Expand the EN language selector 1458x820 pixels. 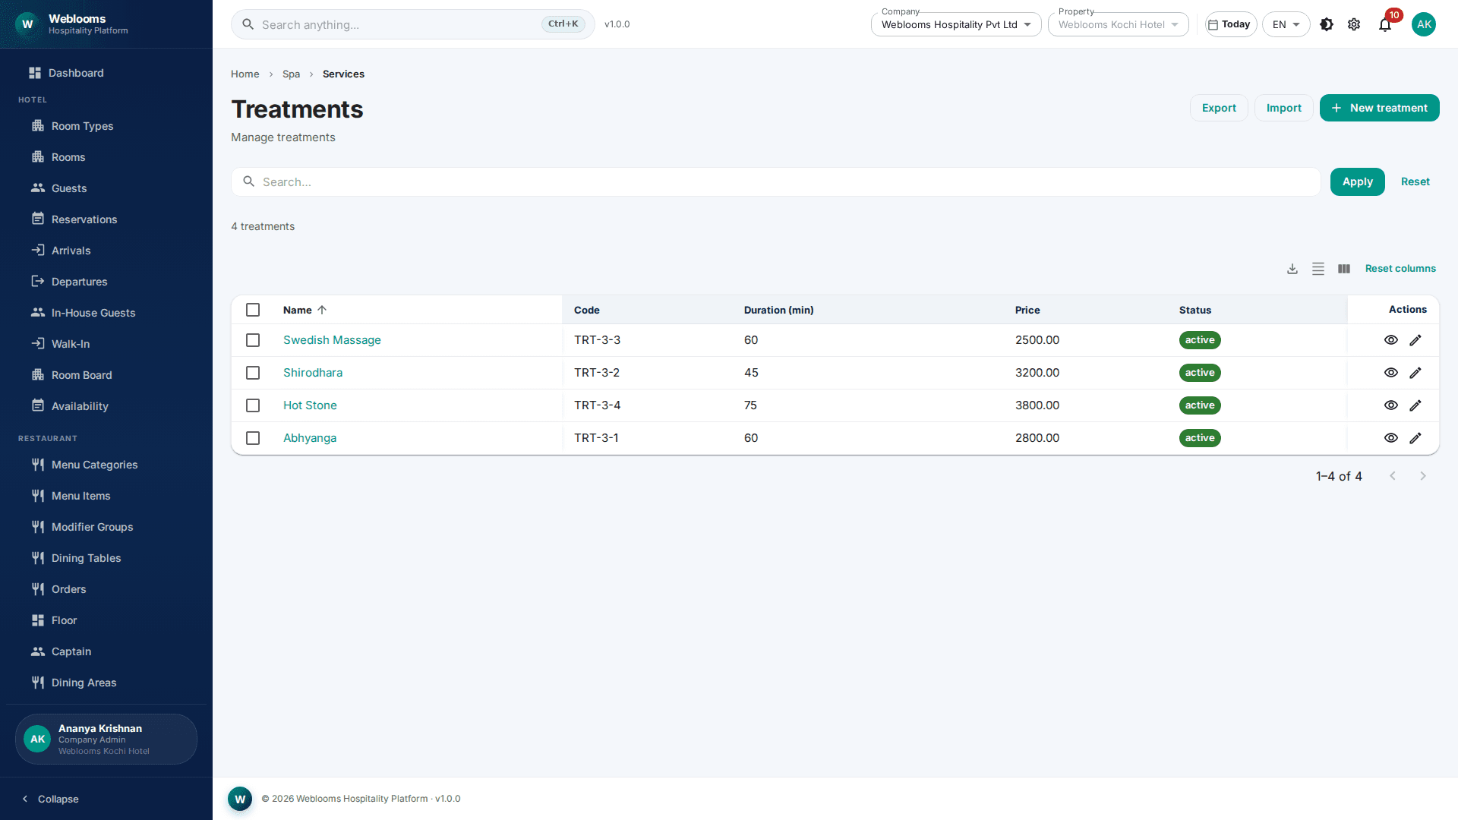click(1286, 24)
